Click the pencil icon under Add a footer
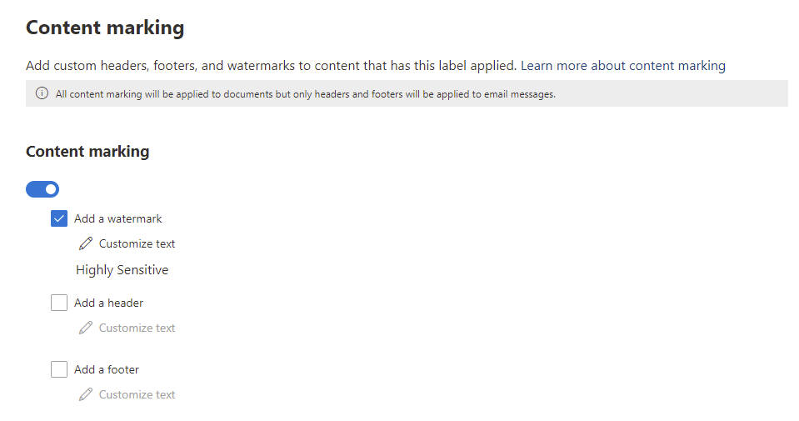The width and height of the screenshot is (799, 421). click(86, 394)
